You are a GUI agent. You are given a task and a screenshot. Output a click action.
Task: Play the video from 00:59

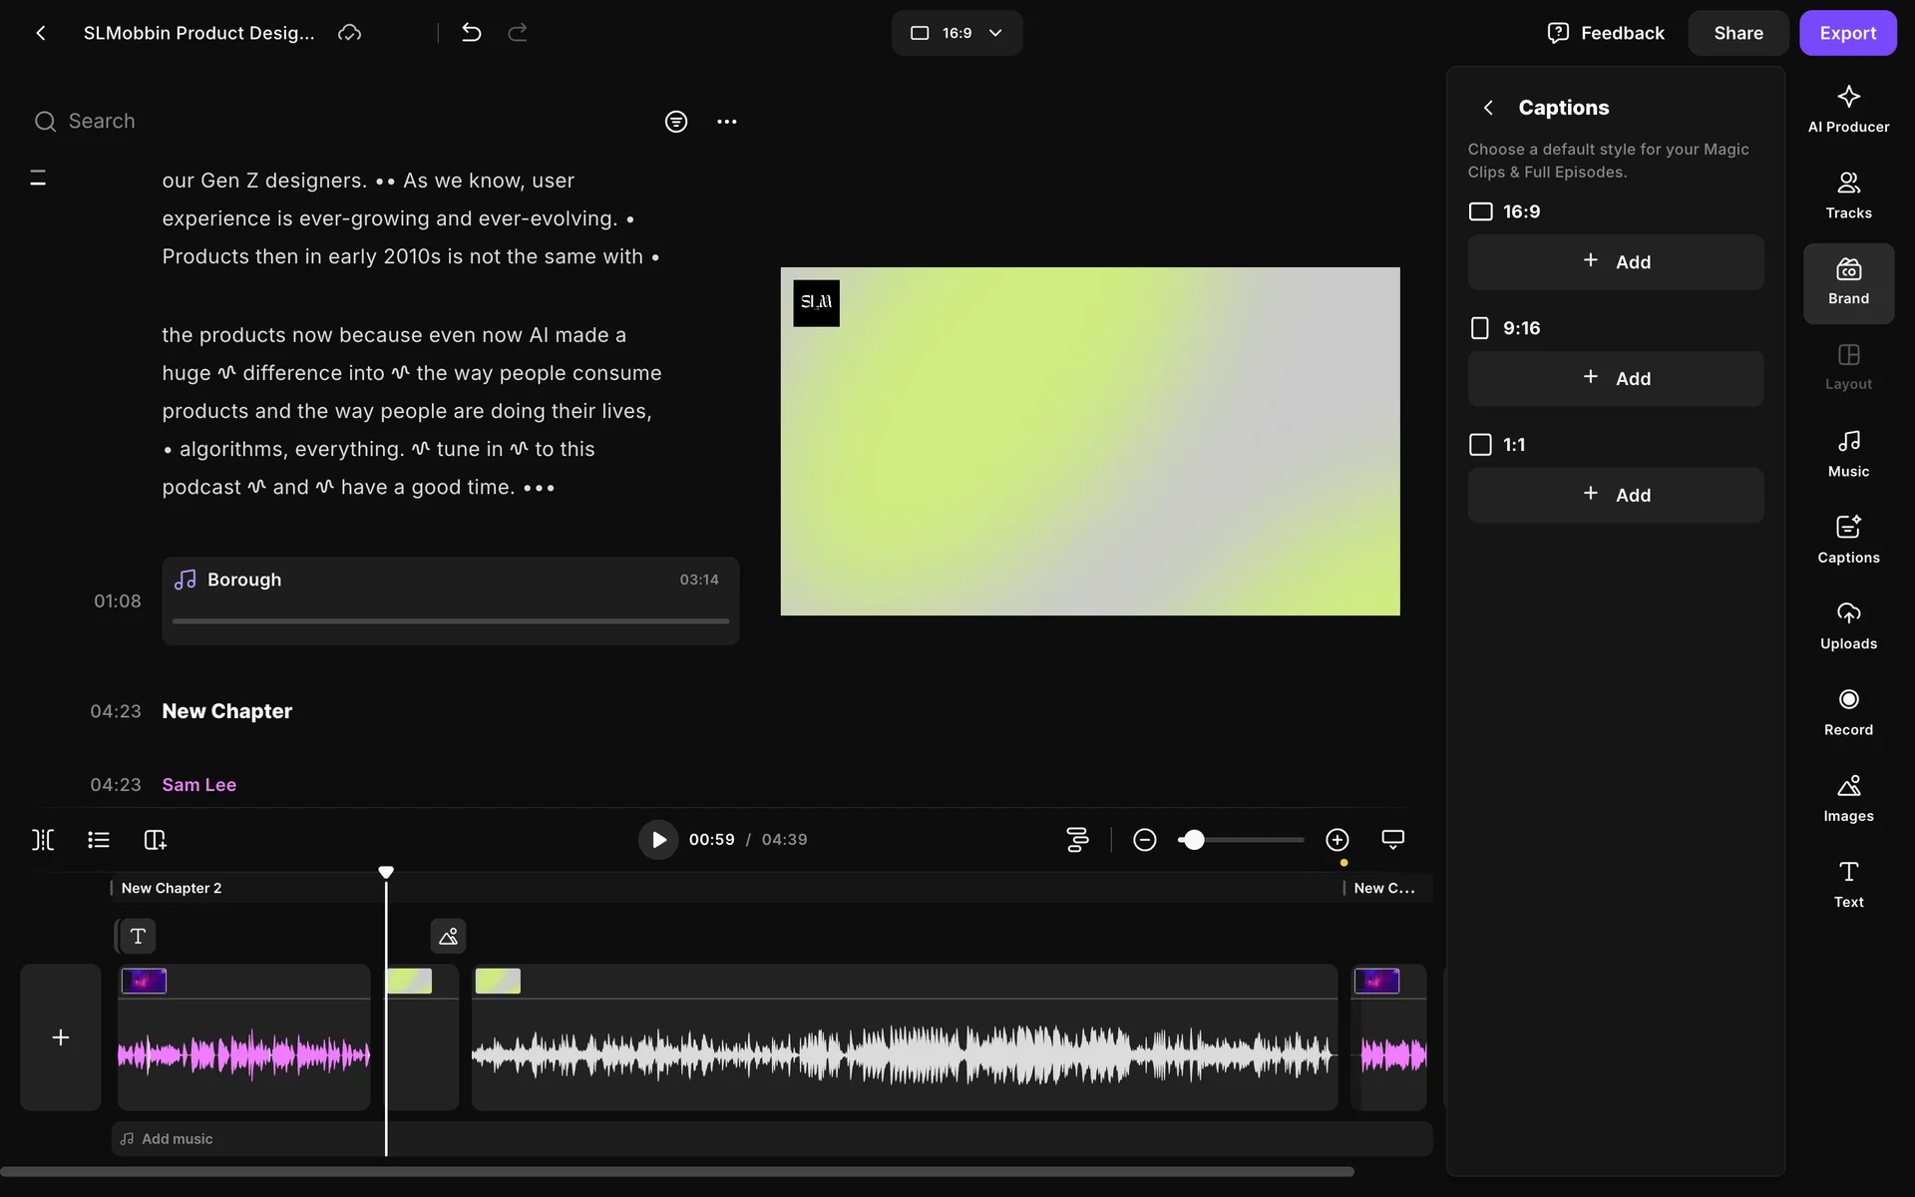point(658,840)
